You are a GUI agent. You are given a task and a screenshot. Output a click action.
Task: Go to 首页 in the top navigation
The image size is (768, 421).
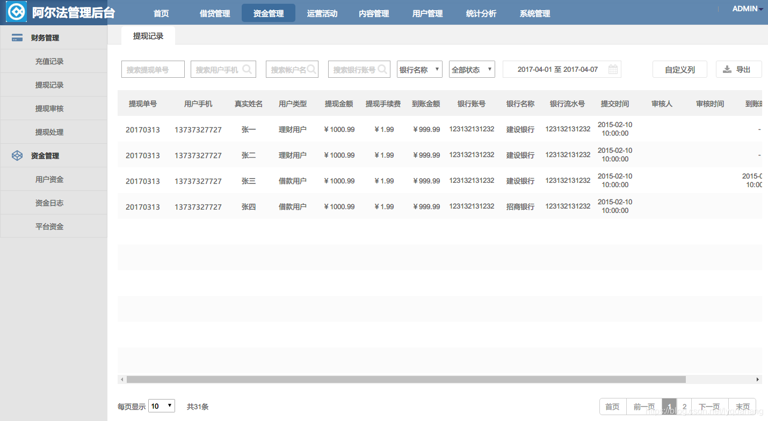161,13
